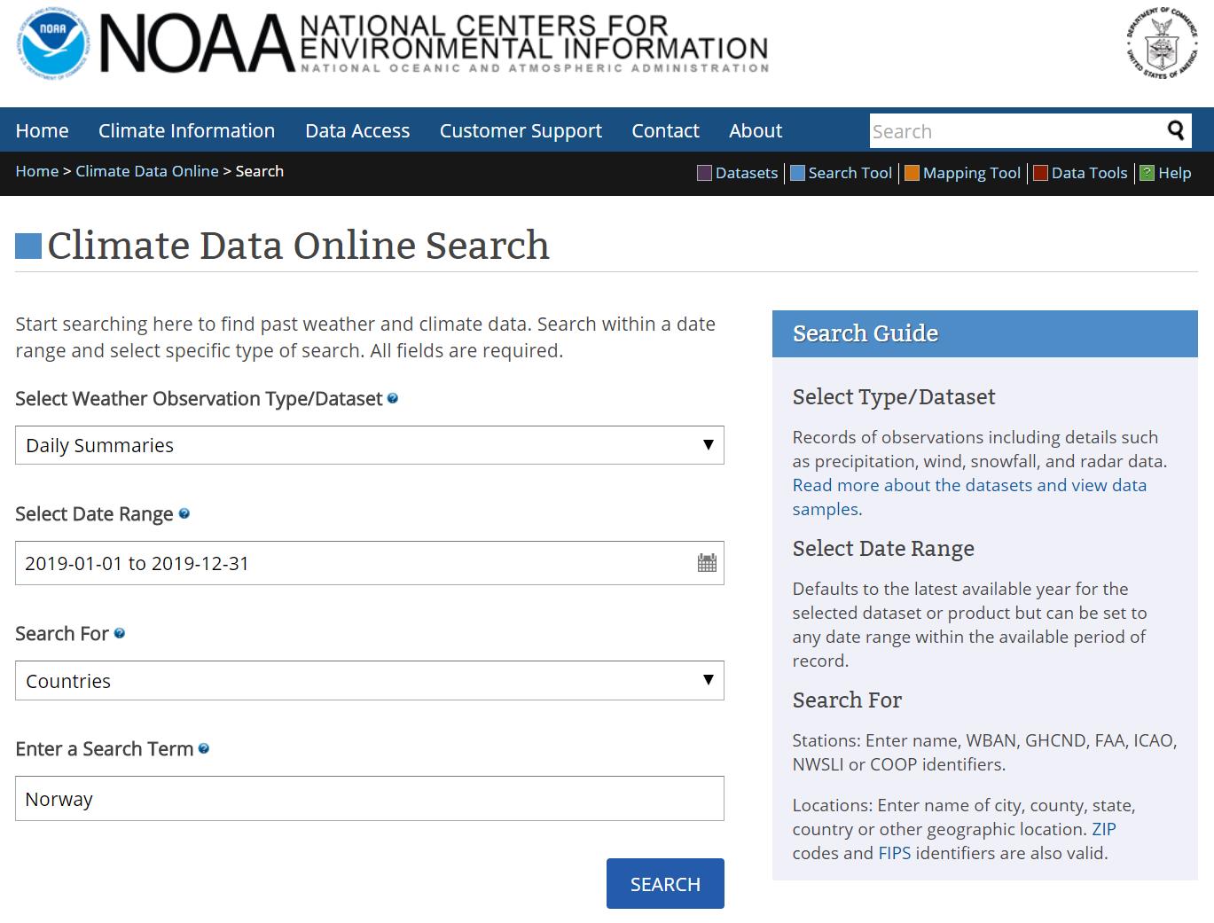Image resolution: width=1214 pixels, height=923 pixels.
Task: Click the blue Search Tool square icon
Action: click(x=797, y=173)
